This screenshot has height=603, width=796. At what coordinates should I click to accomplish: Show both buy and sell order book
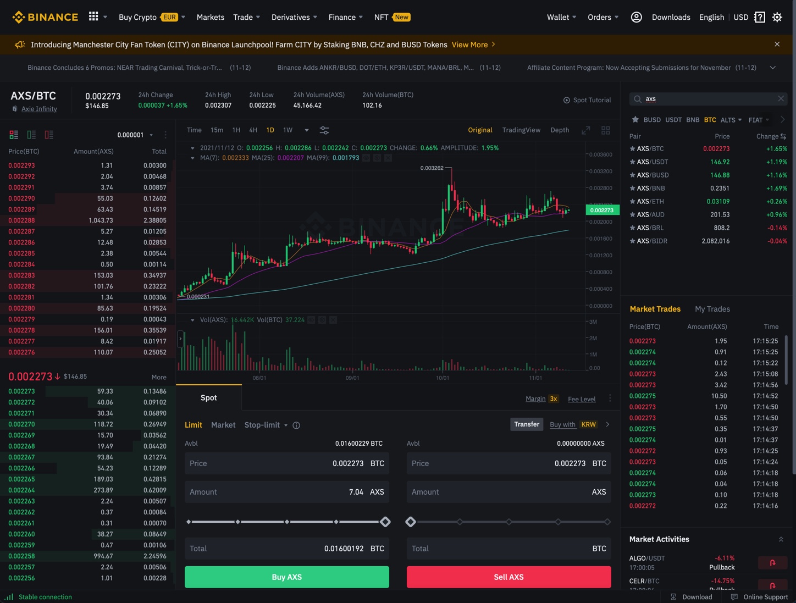(14, 135)
